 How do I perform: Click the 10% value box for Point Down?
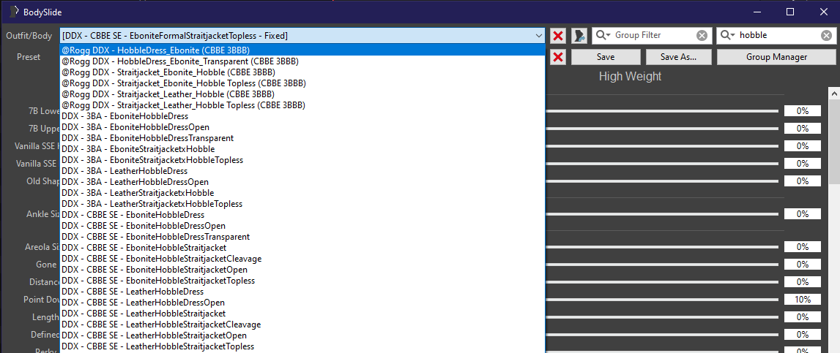(803, 300)
